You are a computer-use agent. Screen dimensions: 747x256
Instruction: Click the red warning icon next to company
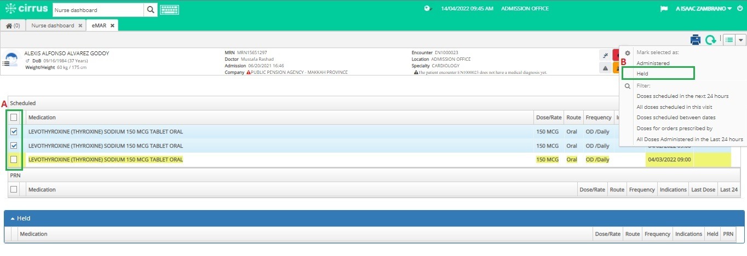(x=248, y=72)
